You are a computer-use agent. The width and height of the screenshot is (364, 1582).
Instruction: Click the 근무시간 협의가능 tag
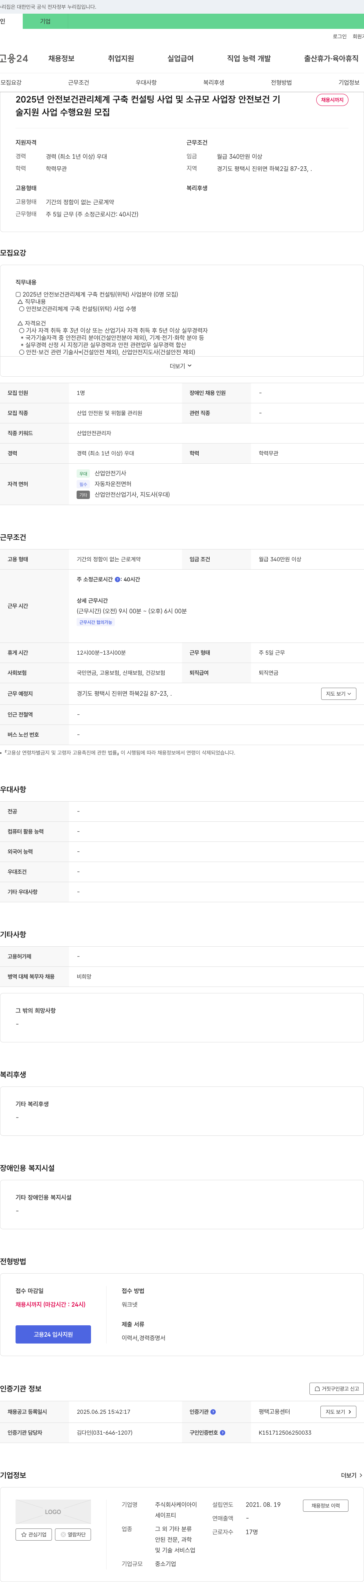tap(96, 622)
